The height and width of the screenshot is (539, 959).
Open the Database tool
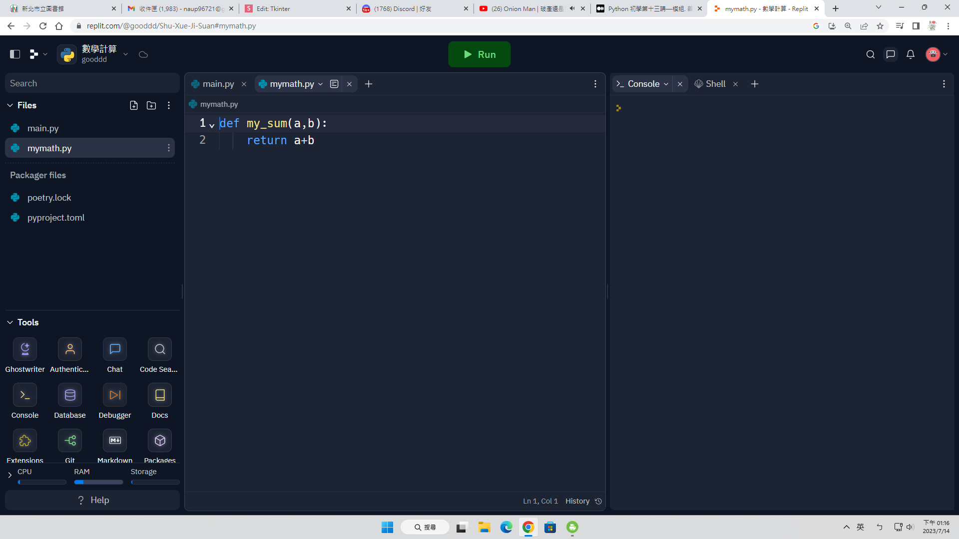tap(70, 395)
